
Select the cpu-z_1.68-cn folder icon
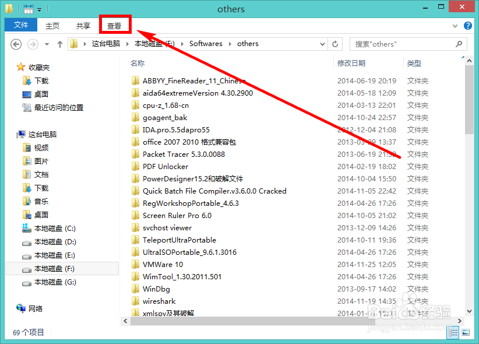(135, 105)
